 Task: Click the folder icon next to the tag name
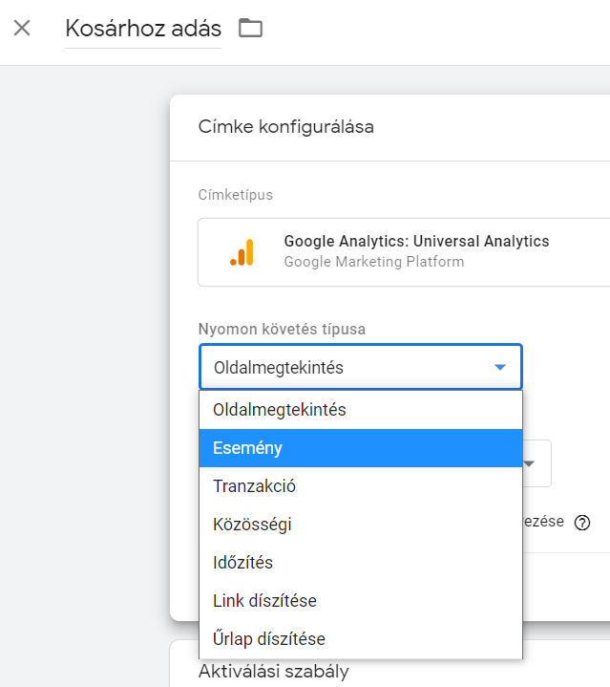click(250, 28)
